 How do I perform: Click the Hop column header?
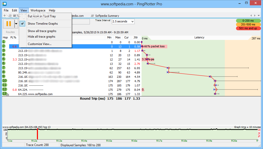(x=5, y=38)
